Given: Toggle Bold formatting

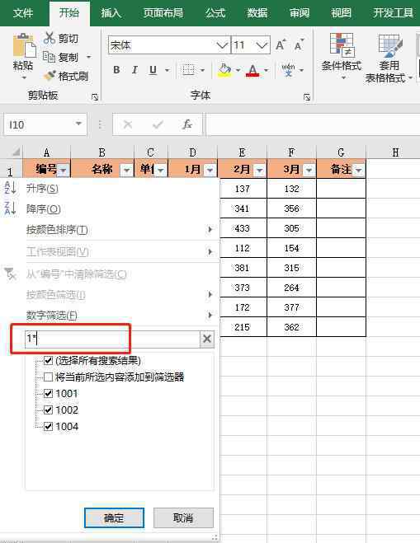Looking at the screenshot, I should point(116,70).
